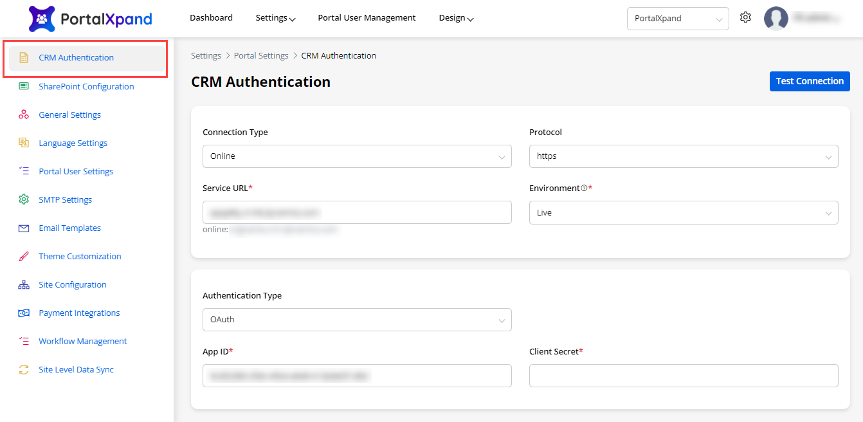Open the settings gear in top bar
Image resolution: width=863 pixels, height=422 pixels.
[745, 18]
